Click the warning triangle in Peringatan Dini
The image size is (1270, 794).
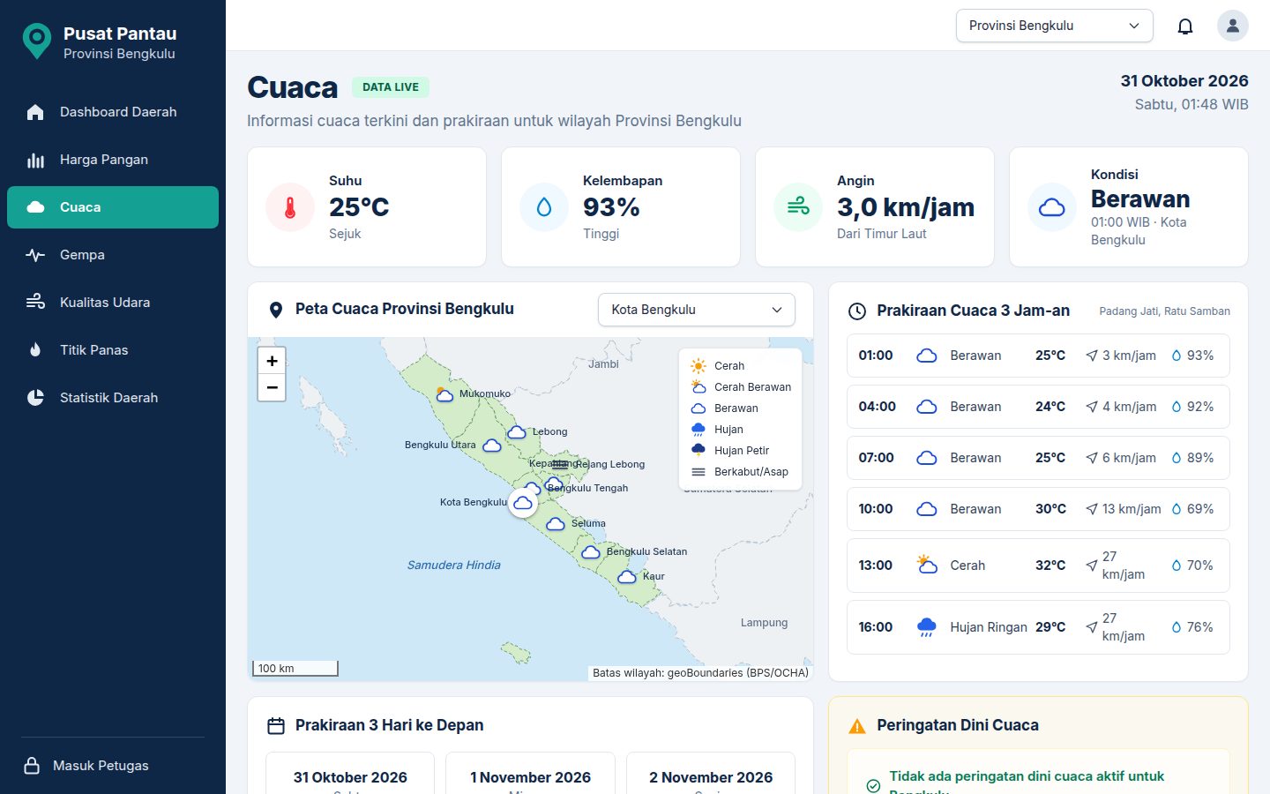pos(856,726)
